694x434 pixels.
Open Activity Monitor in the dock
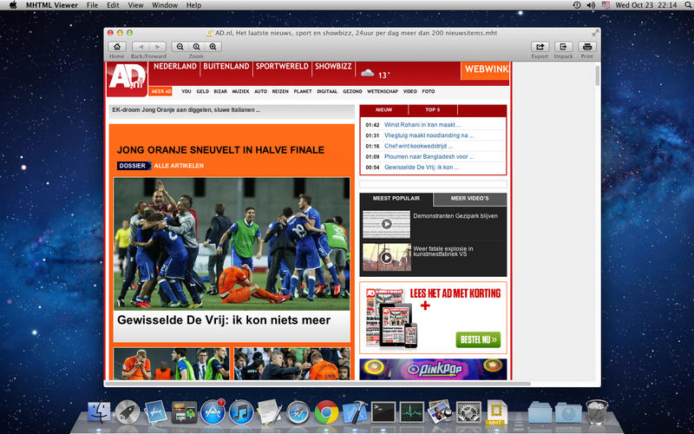coord(411,412)
